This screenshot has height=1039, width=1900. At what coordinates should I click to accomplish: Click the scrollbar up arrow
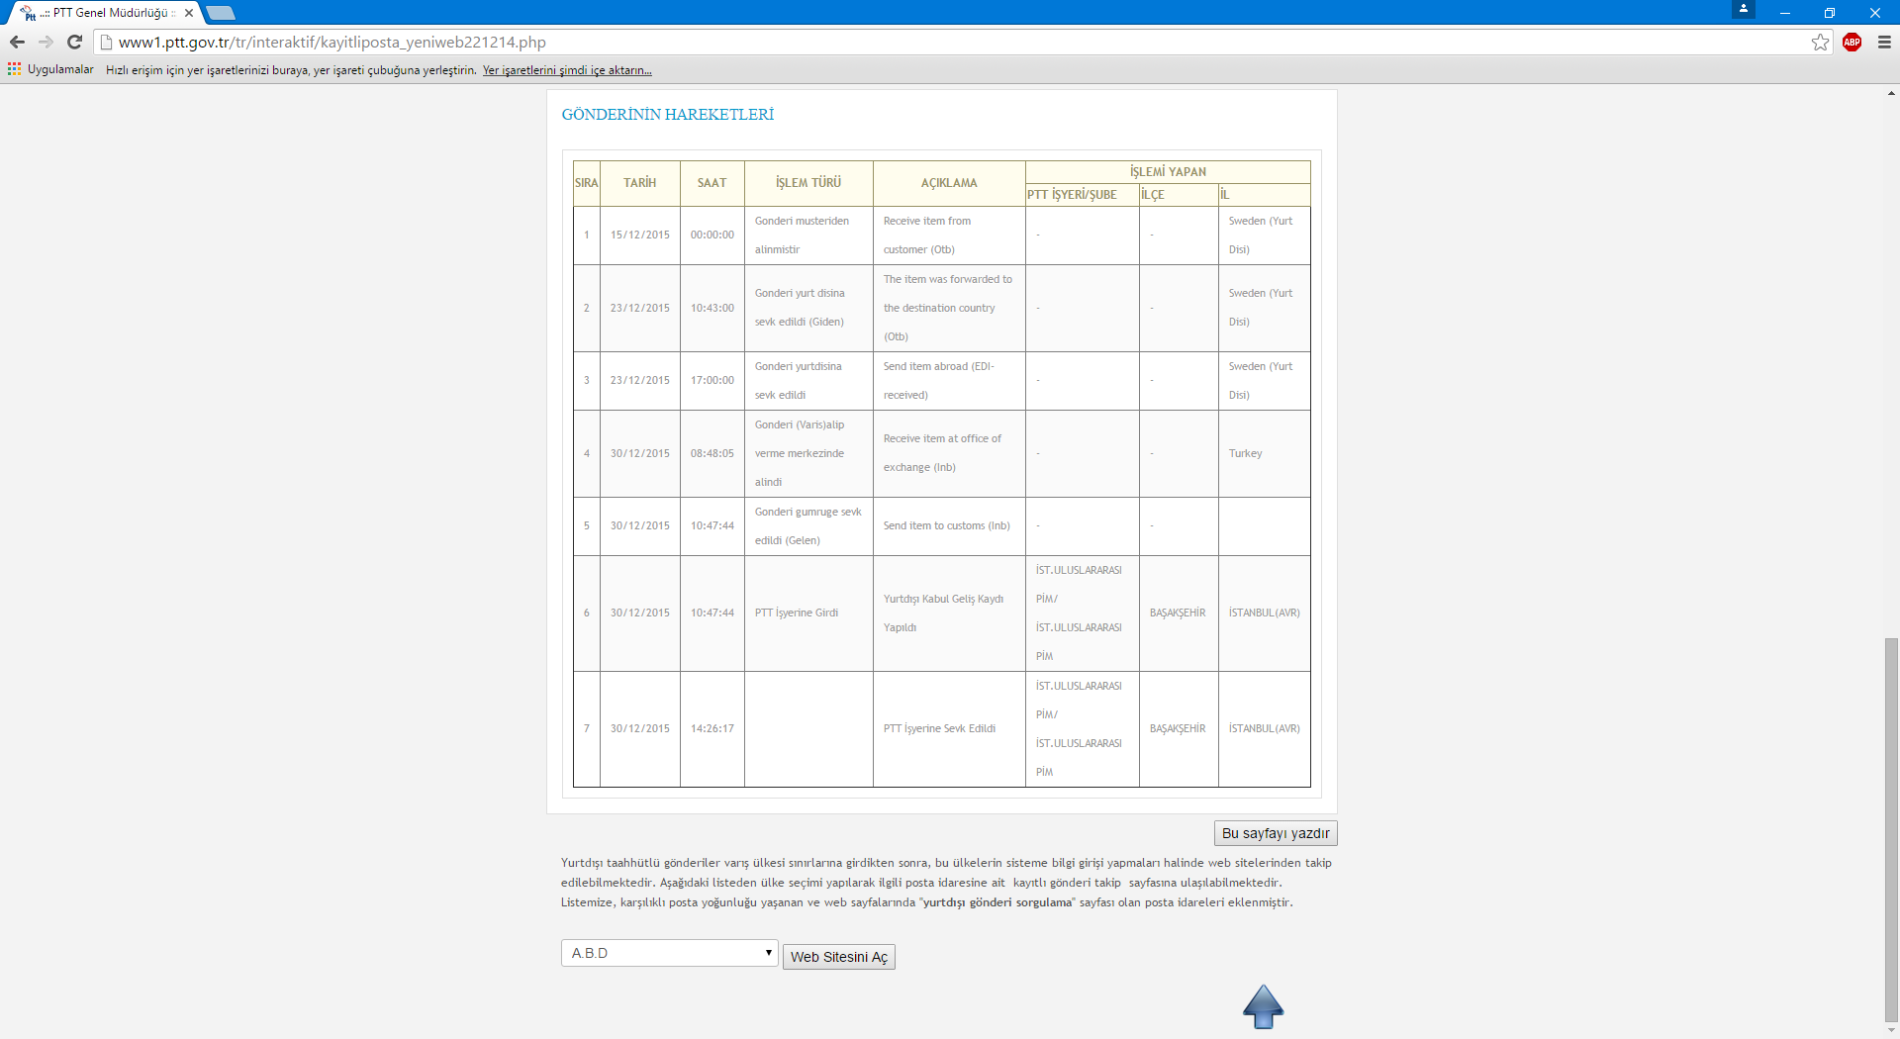1891,93
